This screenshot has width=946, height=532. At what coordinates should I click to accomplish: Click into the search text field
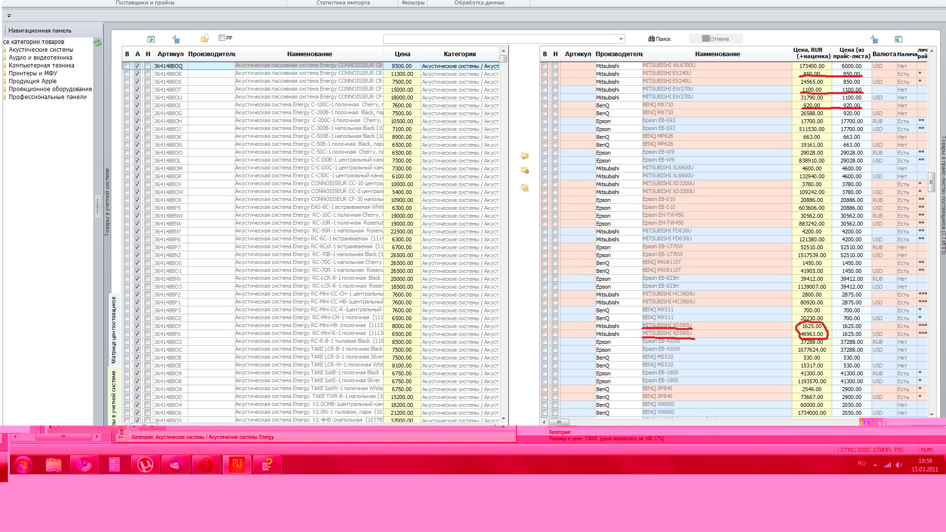coord(500,39)
